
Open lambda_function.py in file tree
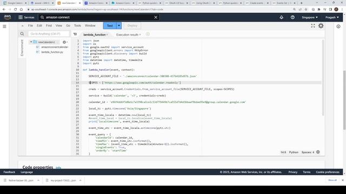tap(52, 52)
